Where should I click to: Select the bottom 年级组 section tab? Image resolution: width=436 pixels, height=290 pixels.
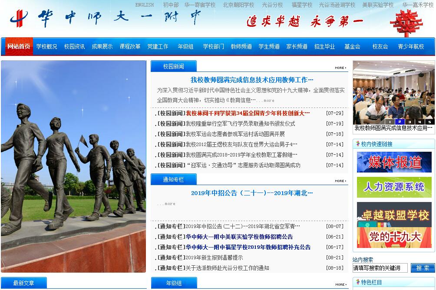174,283
